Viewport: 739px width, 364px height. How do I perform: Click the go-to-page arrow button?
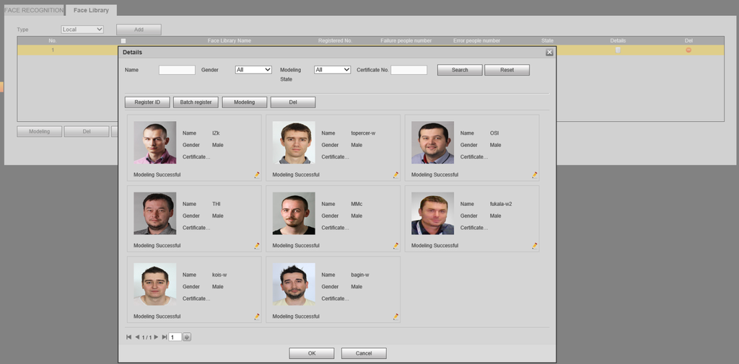[187, 337]
